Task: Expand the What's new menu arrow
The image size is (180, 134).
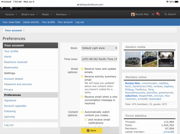Action: 37,14
